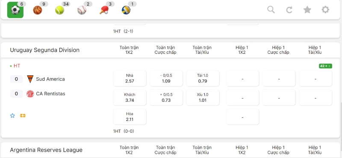342x158 pixels.
Task: Open Uruguay Segunda Division league header
Action: tap(45, 50)
